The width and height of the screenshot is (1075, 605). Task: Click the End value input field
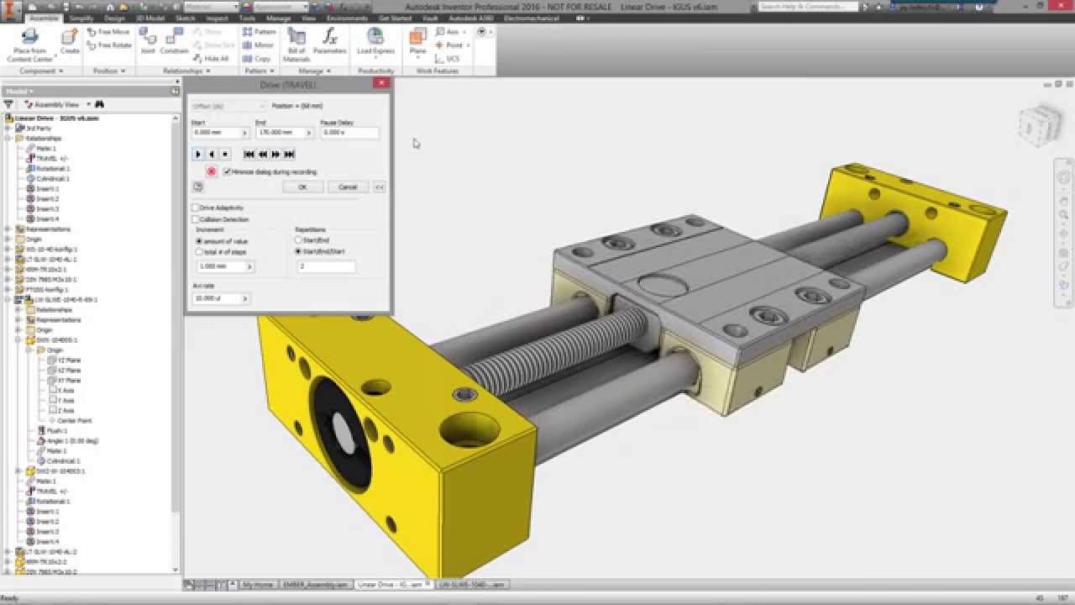281,133
